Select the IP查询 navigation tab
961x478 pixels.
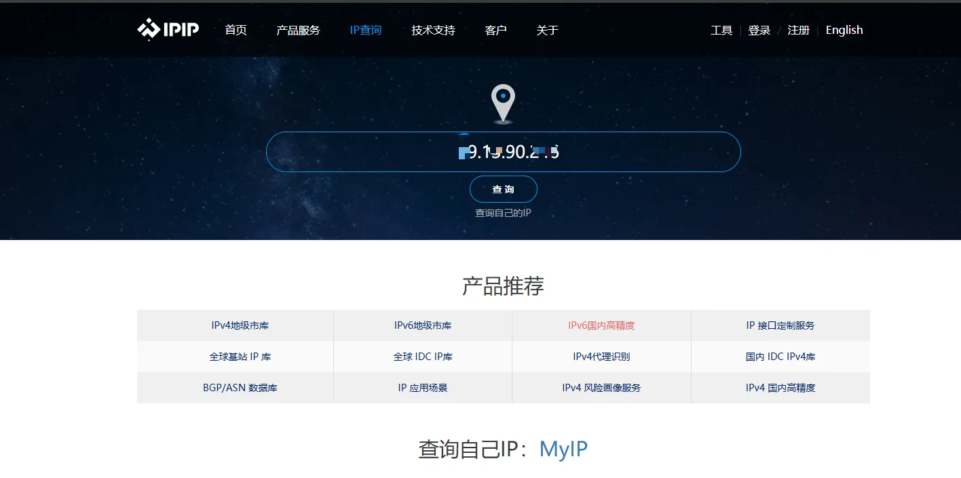tap(366, 30)
